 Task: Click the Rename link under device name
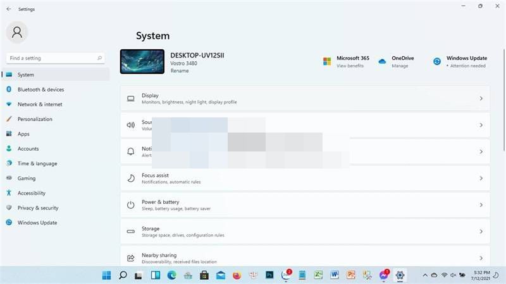coord(180,71)
